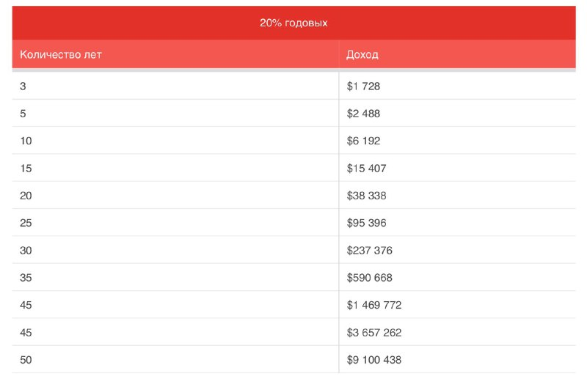Click the '20% годовых' table title
The height and width of the screenshot is (384, 587).
click(x=293, y=23)
